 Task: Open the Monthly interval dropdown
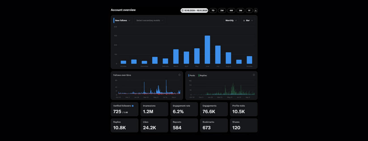[x=231, y=20]
